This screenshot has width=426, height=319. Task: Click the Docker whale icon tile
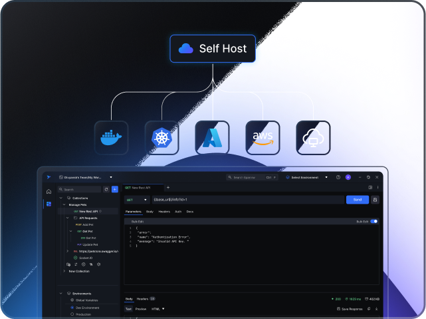tap(111, 138)
